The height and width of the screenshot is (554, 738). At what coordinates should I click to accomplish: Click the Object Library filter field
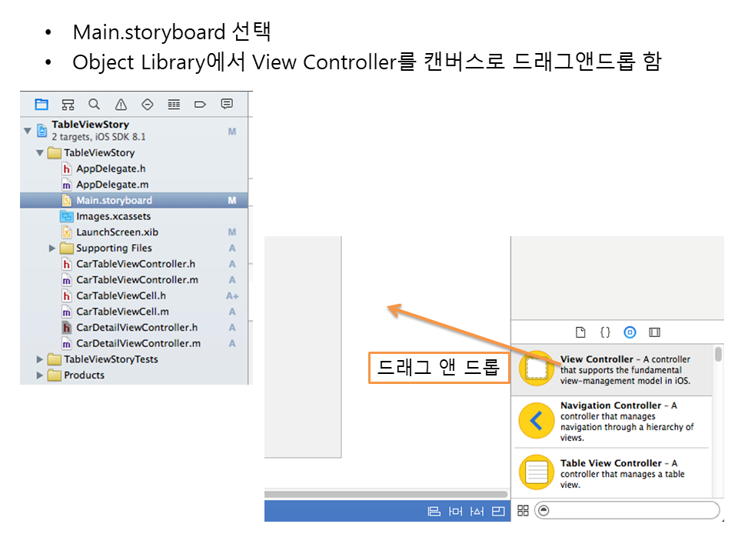(x=630, y=510)
